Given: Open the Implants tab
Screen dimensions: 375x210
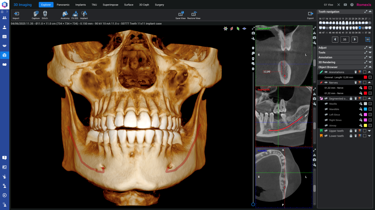Looking at the screenshot, I should (81, 5).
